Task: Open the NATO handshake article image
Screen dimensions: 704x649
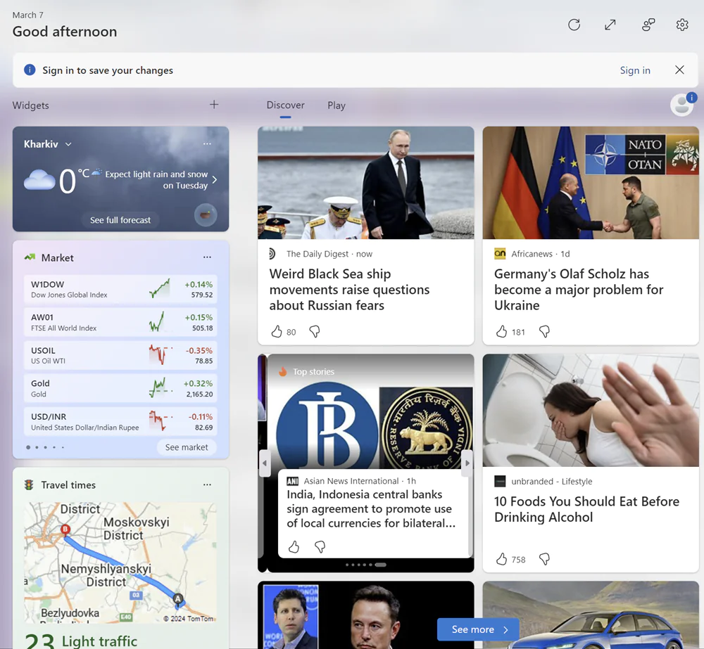Action: [x=591, y=183]
